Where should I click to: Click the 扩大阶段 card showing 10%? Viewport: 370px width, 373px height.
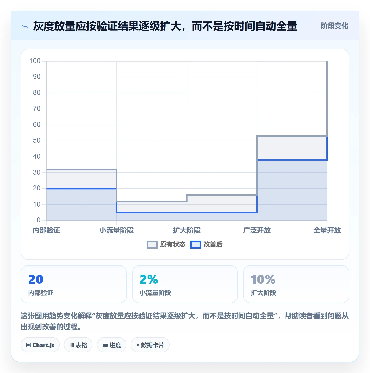coord(296,284)
